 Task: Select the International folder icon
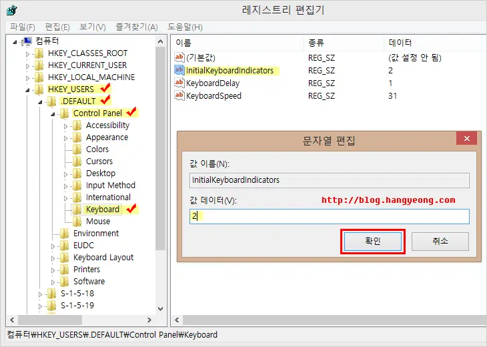(x=77, y=198)
